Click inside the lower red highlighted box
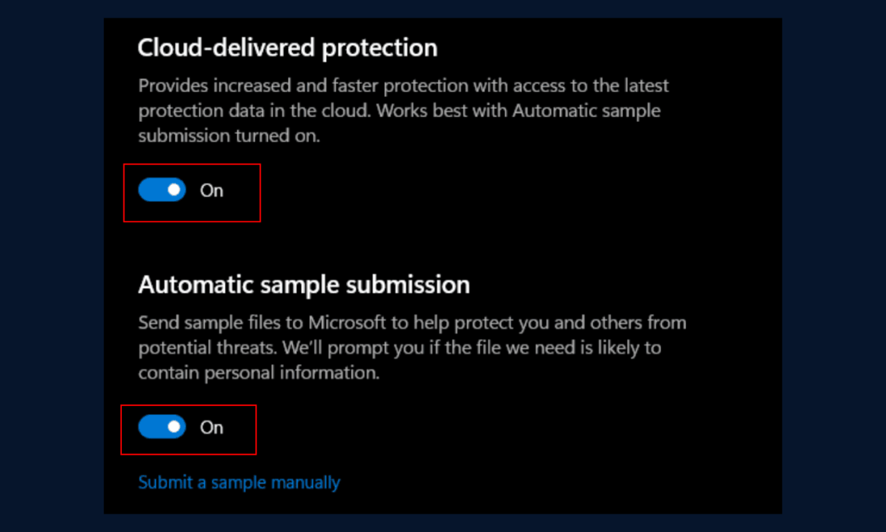 click(188, 429)
